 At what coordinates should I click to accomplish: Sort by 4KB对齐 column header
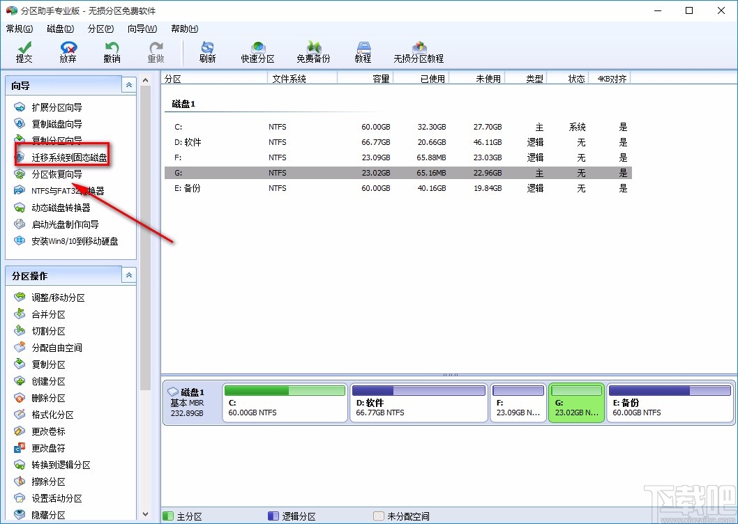610,79
